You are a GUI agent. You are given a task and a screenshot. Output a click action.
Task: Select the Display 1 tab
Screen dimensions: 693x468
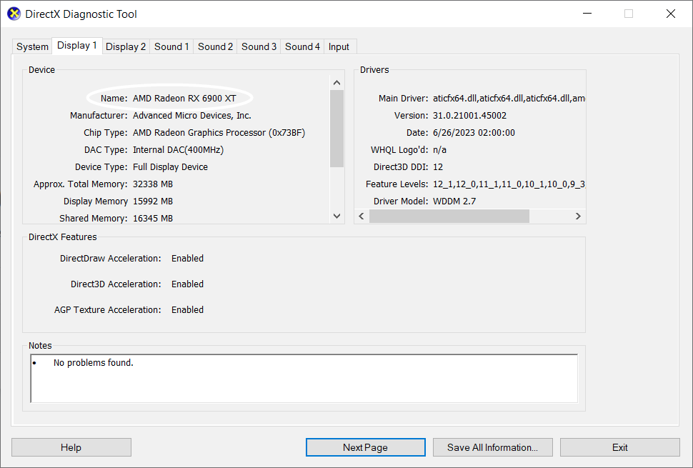77,46
